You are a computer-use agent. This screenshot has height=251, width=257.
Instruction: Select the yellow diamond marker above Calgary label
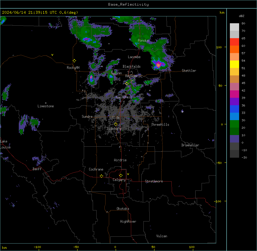pyautogui.click(x=121, y=176)
